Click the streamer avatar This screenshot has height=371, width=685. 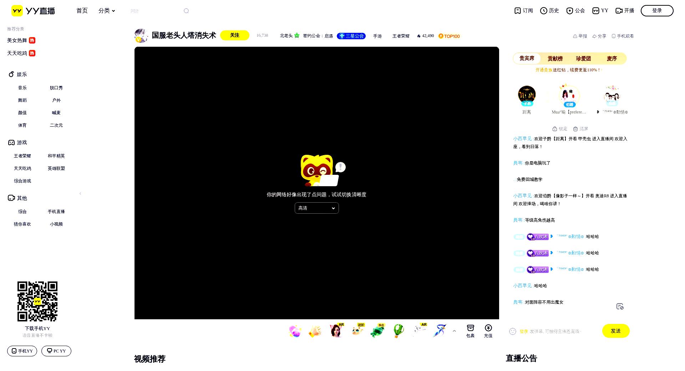tap(141, 36)
